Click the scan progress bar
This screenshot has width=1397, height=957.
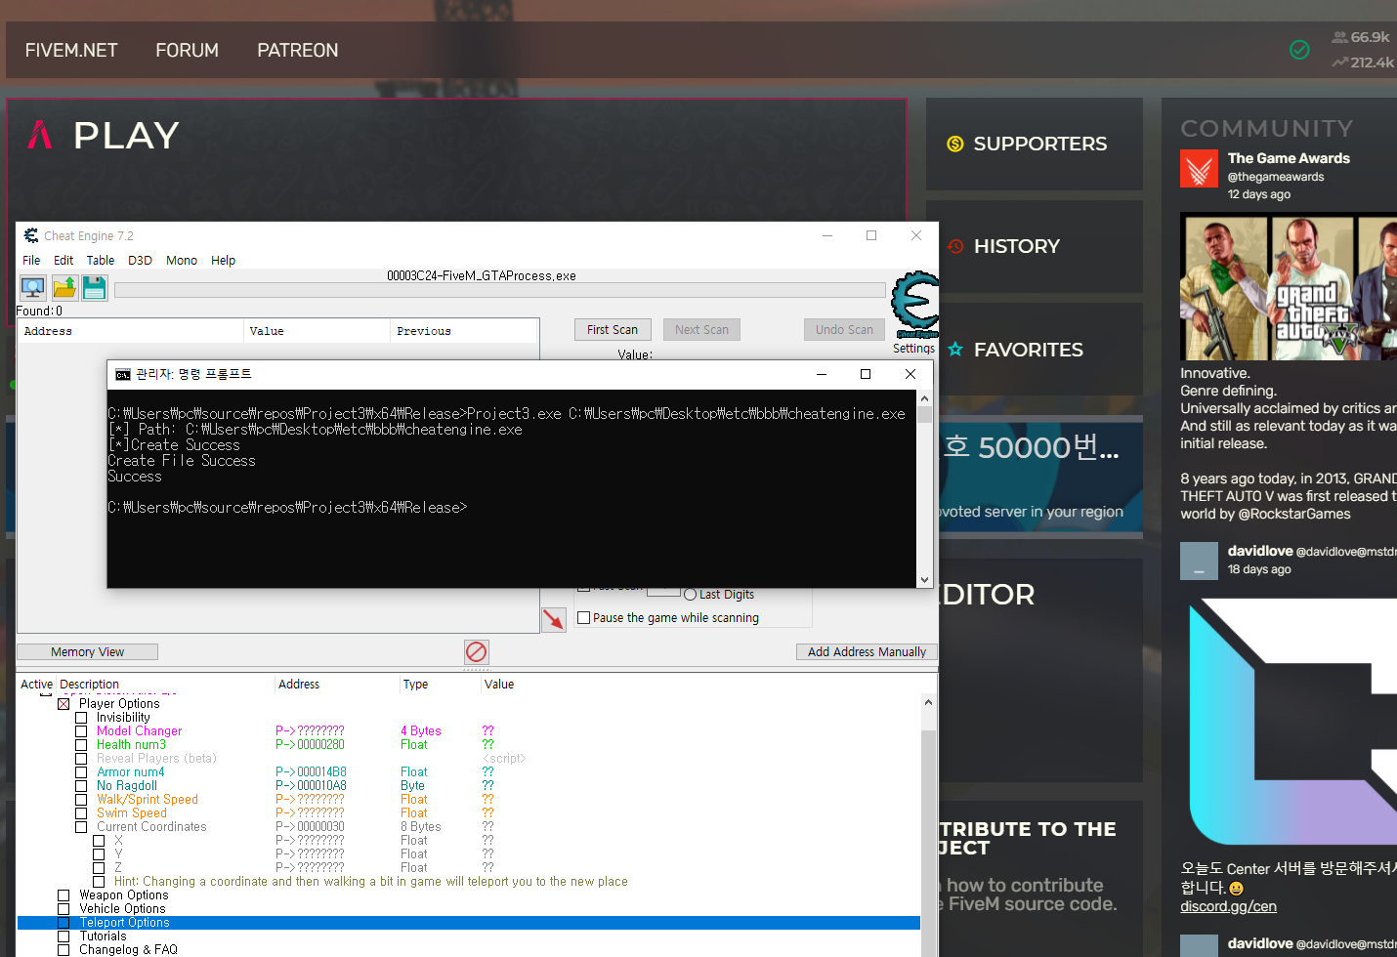click(x=499, y=290)
